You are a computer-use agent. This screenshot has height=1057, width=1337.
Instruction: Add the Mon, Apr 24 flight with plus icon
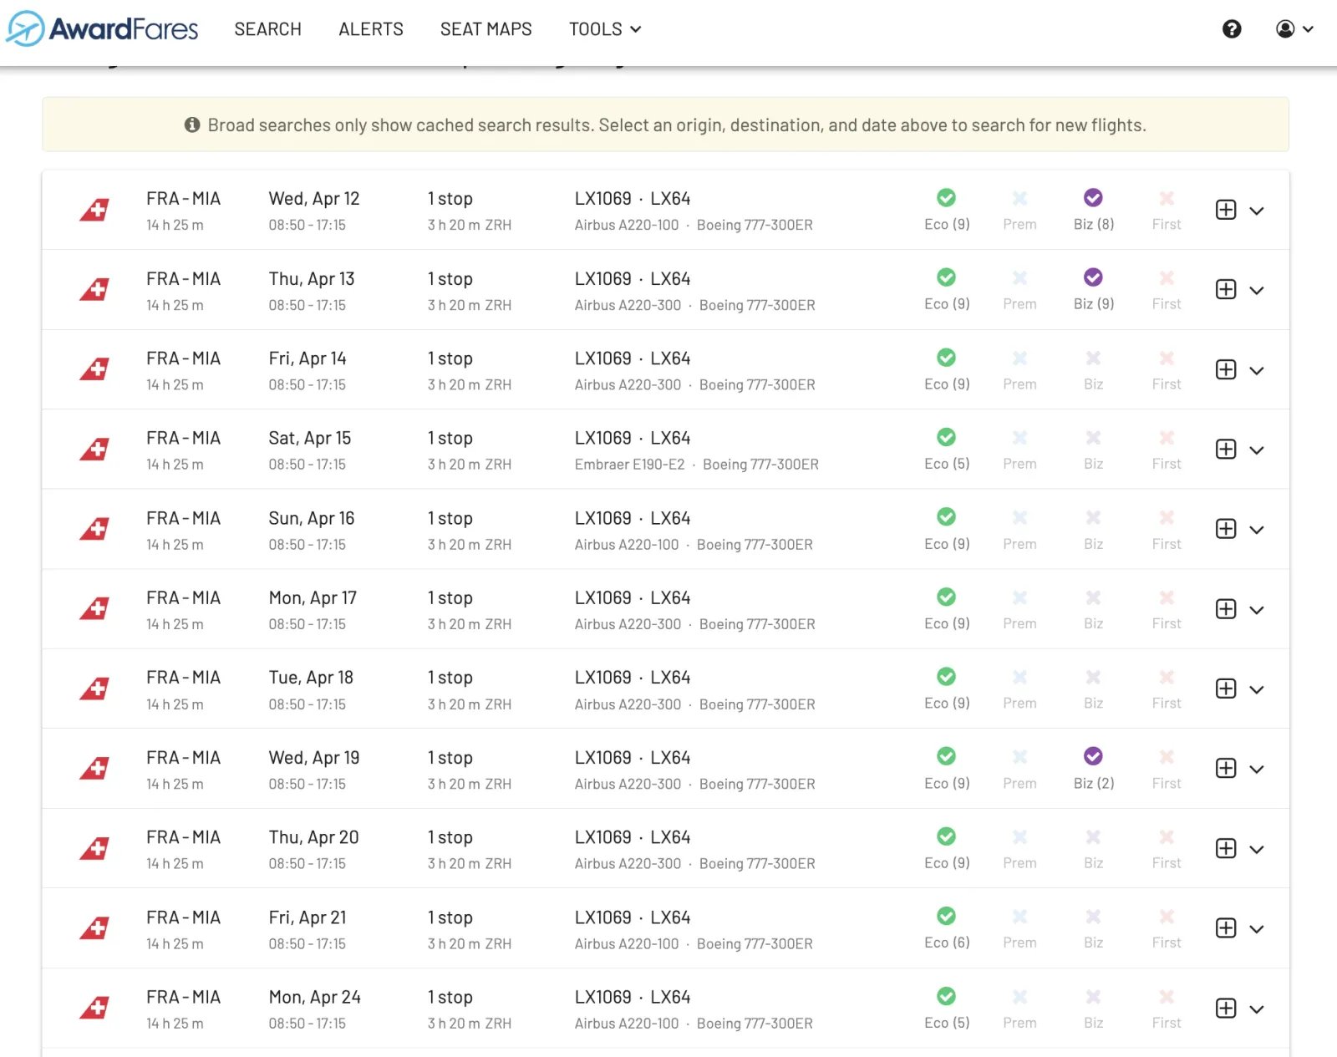pyautogui.click(x=1226, y=1008)
